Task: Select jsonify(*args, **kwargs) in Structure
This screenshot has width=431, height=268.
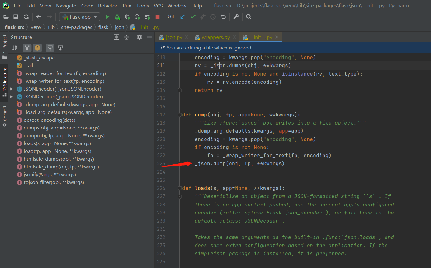Action: [x=50, y=175]
